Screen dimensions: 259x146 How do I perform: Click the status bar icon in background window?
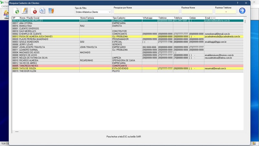point(254,143)
